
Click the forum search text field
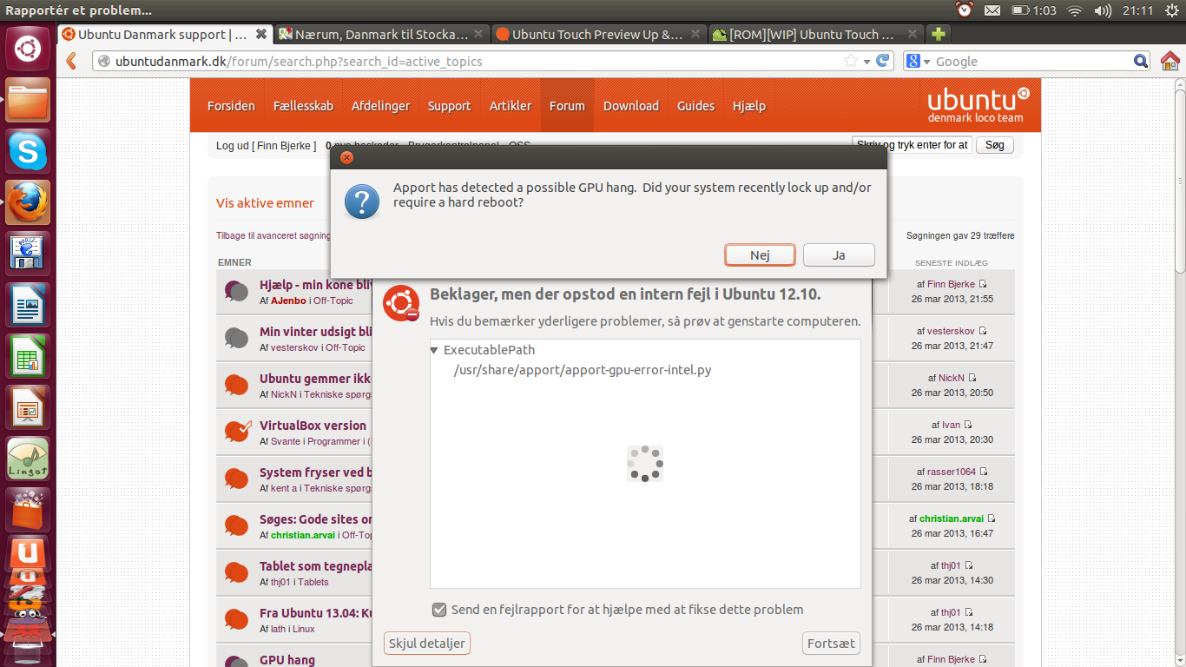[912, 145]
